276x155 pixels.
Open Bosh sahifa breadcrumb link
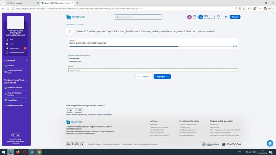click(x=70, y=25)
